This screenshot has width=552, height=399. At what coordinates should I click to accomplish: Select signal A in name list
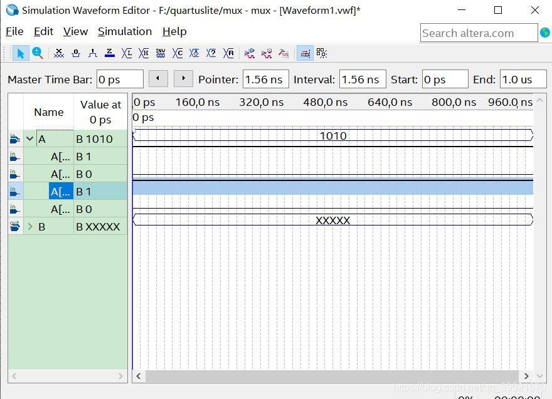coord(42,139)
